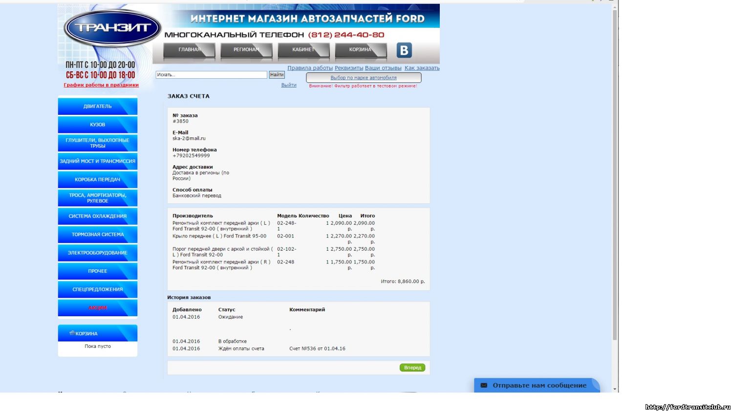Click the scrollbar down arrow
Screen dimensions: 733x412
point(615,389)
